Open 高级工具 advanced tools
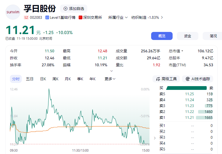This screenshot has width=222, height=154. 166,79
